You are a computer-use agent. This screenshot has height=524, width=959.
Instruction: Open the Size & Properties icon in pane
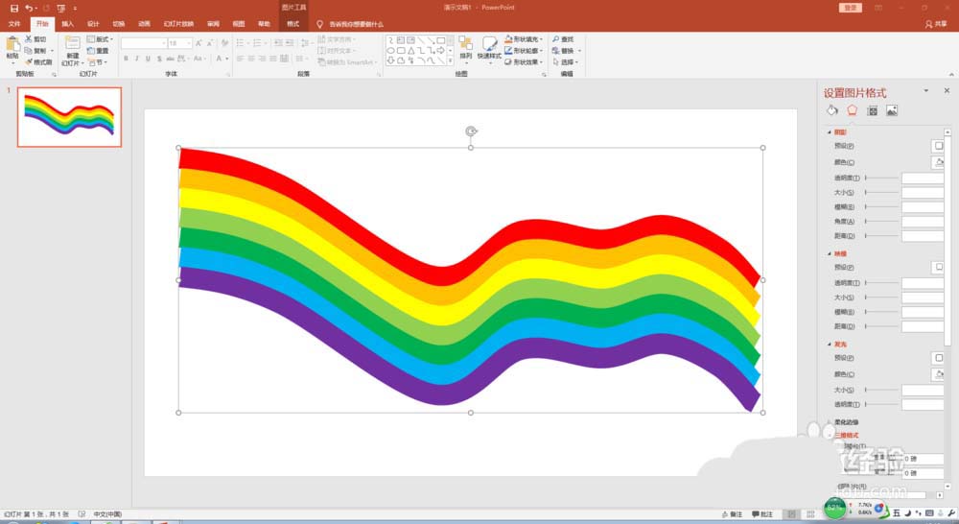tap(872, 111)
